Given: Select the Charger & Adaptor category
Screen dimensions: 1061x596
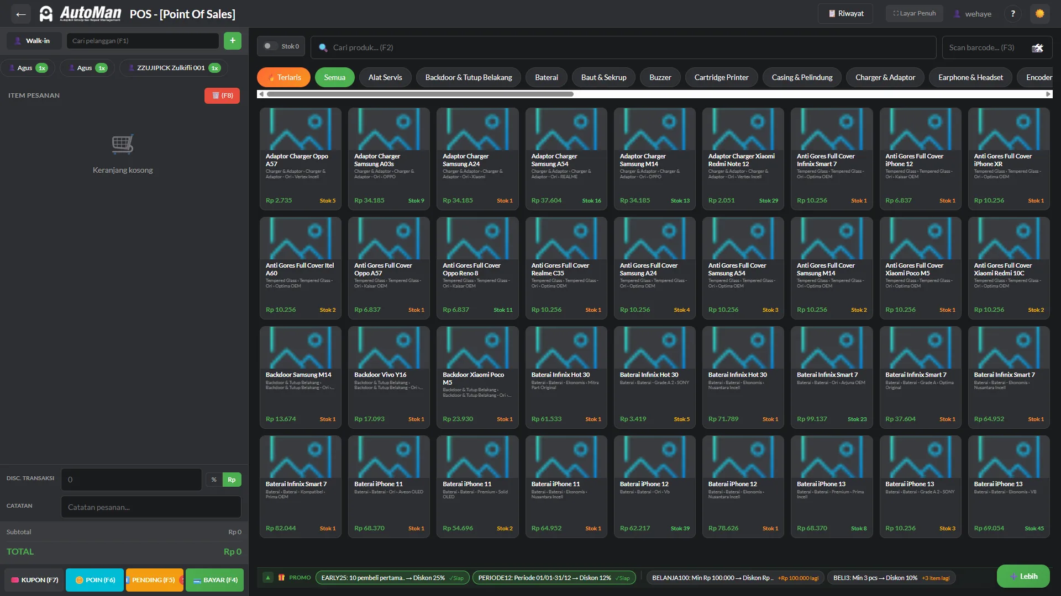Looking at the screenshot, I should pyautogui.click(x=885, y=77).
